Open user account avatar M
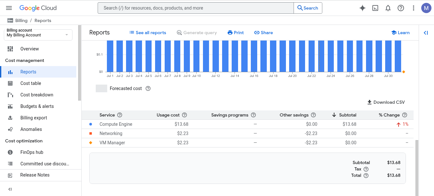This screenshot has width=434, height=196. 426,8
